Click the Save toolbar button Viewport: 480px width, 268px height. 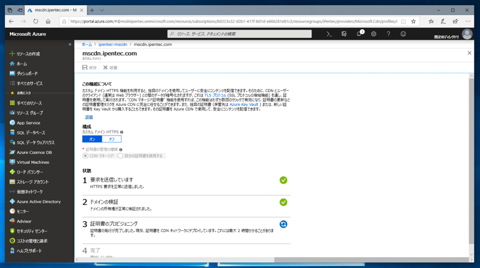(x=90, y=67)
